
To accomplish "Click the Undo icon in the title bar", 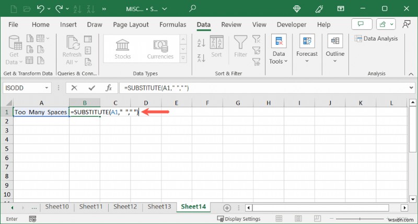I will click(x=41, y=9).
